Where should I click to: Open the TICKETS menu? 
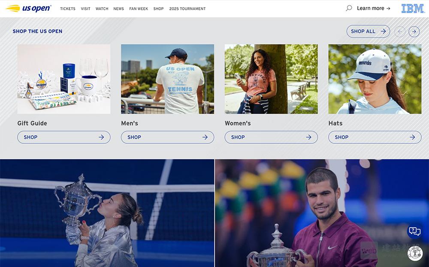pyautogui.click(x=68, y=9)
